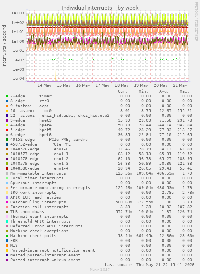Click the red 5-edge hpet5 color swatch
Viewport: 200px width, 274px height.
click(x=7, y=130)
